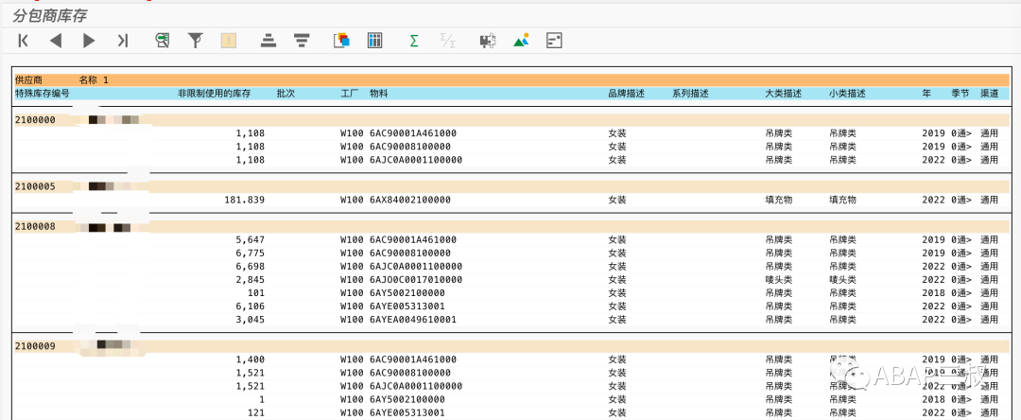1021x420 pixels.
Task: Go to previous page arrow
Action: 56,41
